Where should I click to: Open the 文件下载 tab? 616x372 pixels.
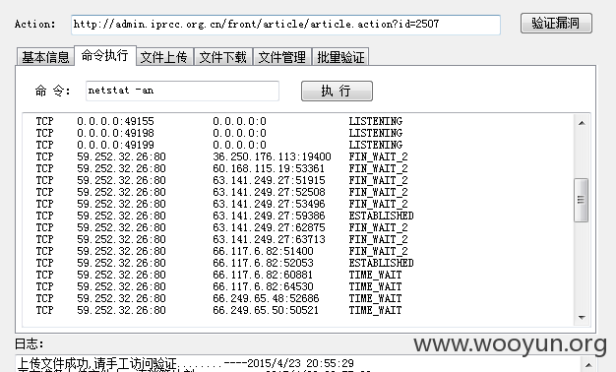pyautogui.click(x=223, y=57)
